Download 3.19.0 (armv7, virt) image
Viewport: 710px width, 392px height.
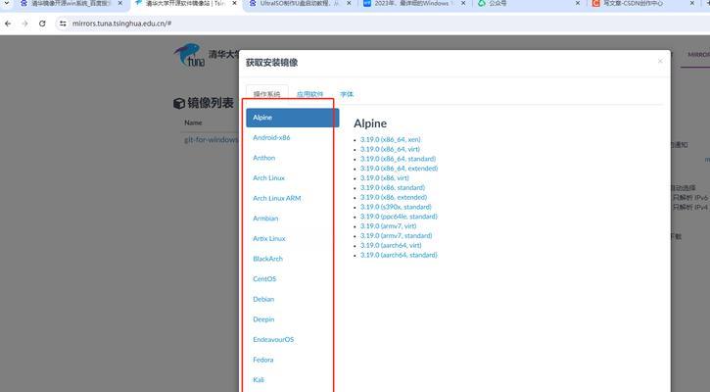(389, 226)
